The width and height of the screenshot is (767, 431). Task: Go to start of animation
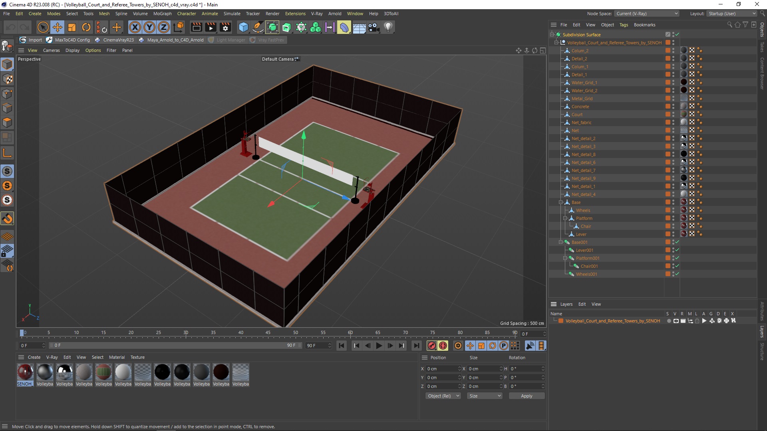click(x=342, y=346)
